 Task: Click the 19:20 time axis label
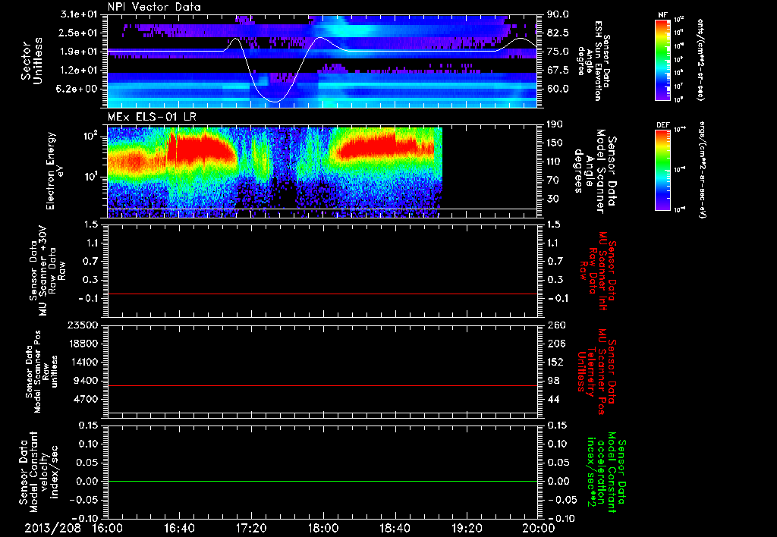tap(467, 528)
